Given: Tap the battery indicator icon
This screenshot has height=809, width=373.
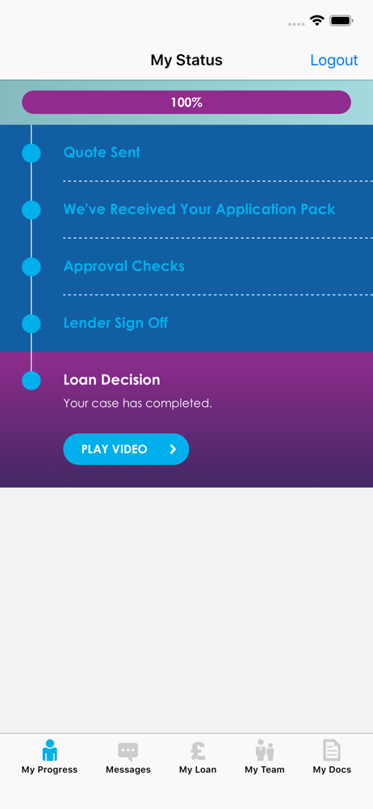Looking at the screenshot, I should tap(341, 21).
